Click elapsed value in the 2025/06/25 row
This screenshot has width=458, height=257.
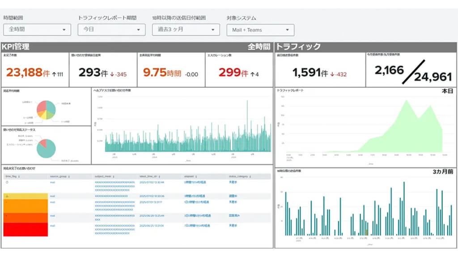[197, 226]
